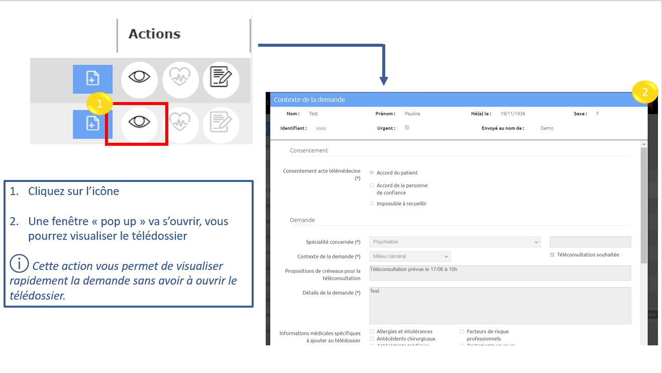Click the popup scrollbar up arrow
Screen dimensions: 662x373
644,144
